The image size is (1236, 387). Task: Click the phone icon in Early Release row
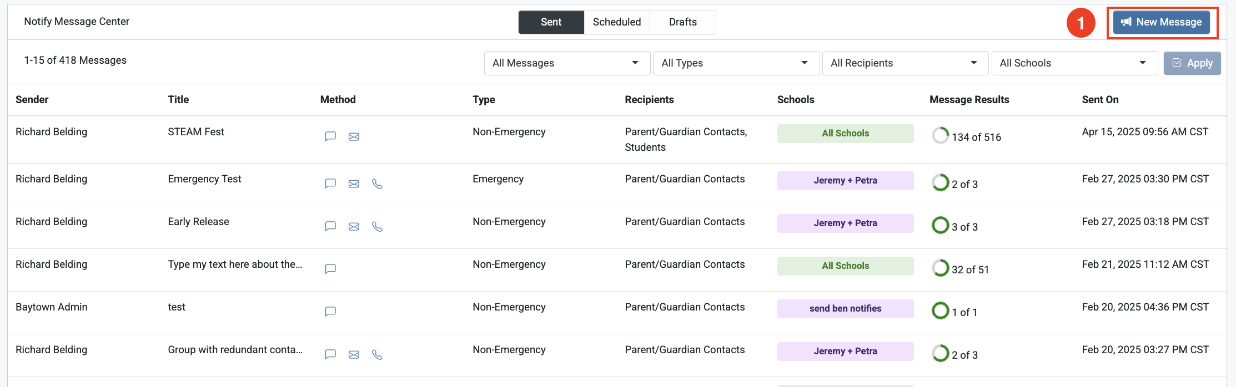click(377, 226)
